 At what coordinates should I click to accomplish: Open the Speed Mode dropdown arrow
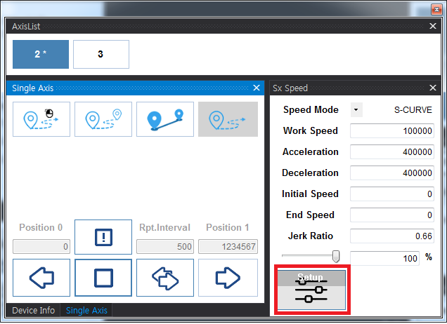point(356,110)
